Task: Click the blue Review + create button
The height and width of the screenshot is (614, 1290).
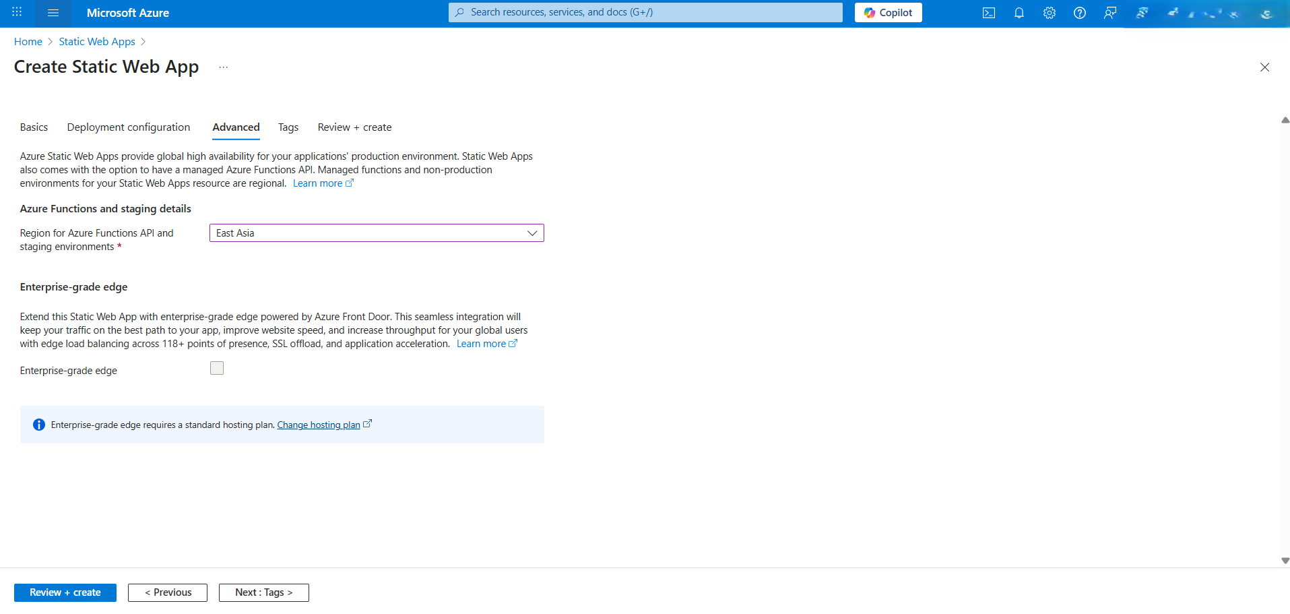Action: [65, 592]
